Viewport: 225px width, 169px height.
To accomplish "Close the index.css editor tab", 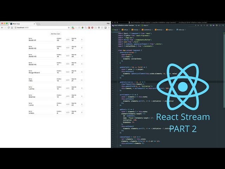I will pos(185,30).
